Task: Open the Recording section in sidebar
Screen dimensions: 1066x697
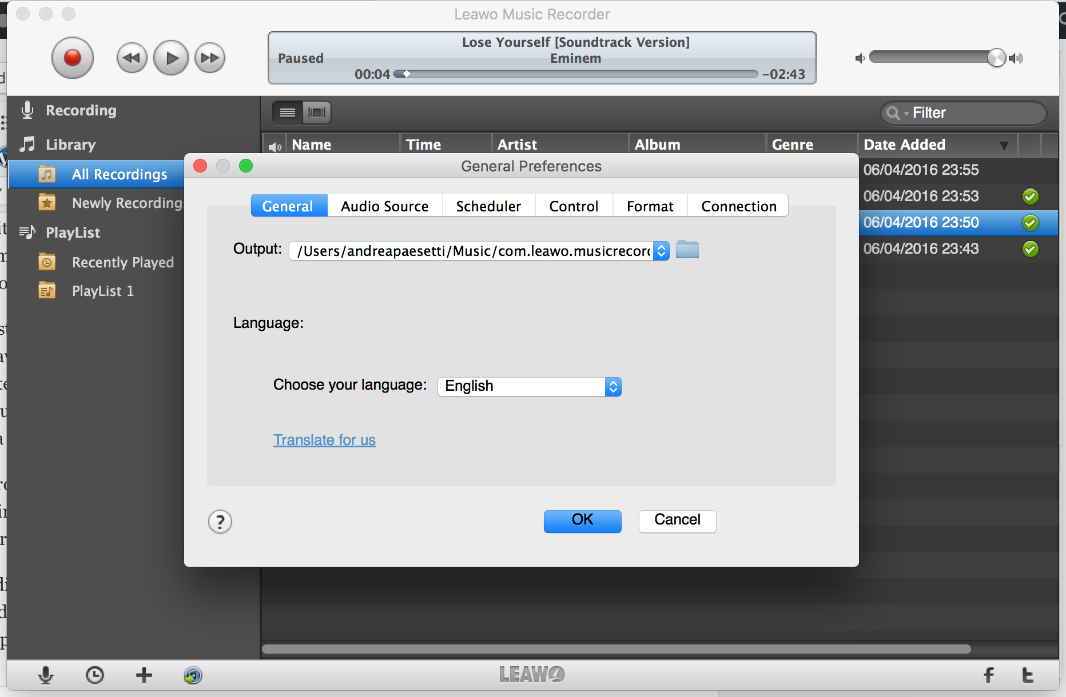Action: click(x=81, y=110)
